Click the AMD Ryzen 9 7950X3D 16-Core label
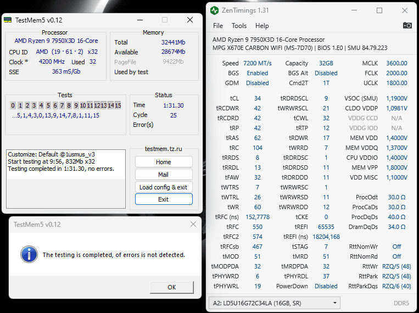The height and width of the screenshot is (313, 419). point(56,41)
